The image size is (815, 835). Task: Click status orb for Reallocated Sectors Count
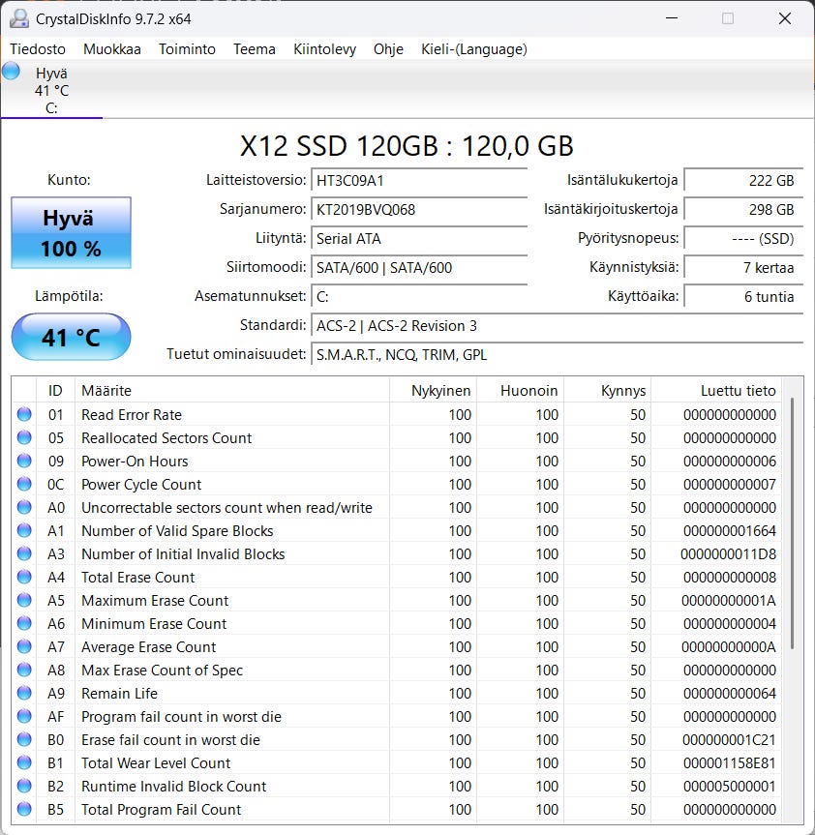point(24,438)
